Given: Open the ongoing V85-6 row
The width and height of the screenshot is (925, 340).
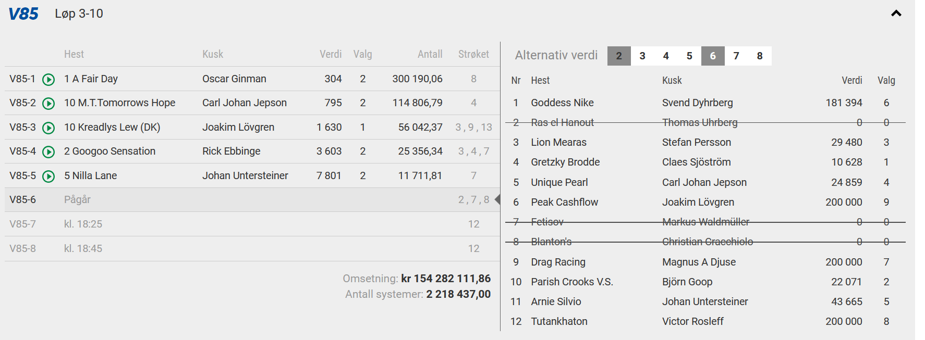Looking at the screenshot, I should click(249, 200).
